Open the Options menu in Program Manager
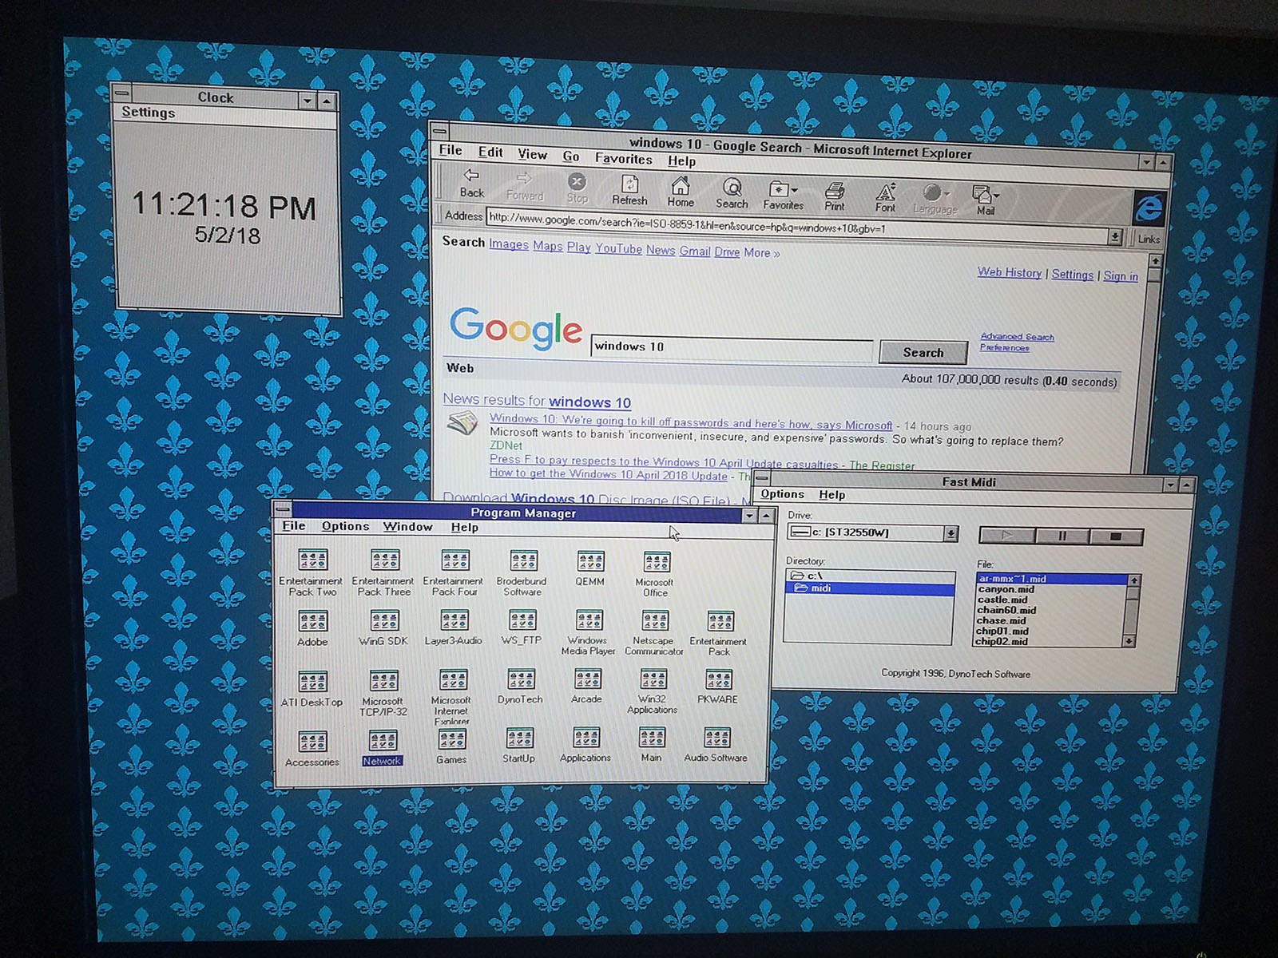Screen dimensions: 1278x958 pos(345,526)
